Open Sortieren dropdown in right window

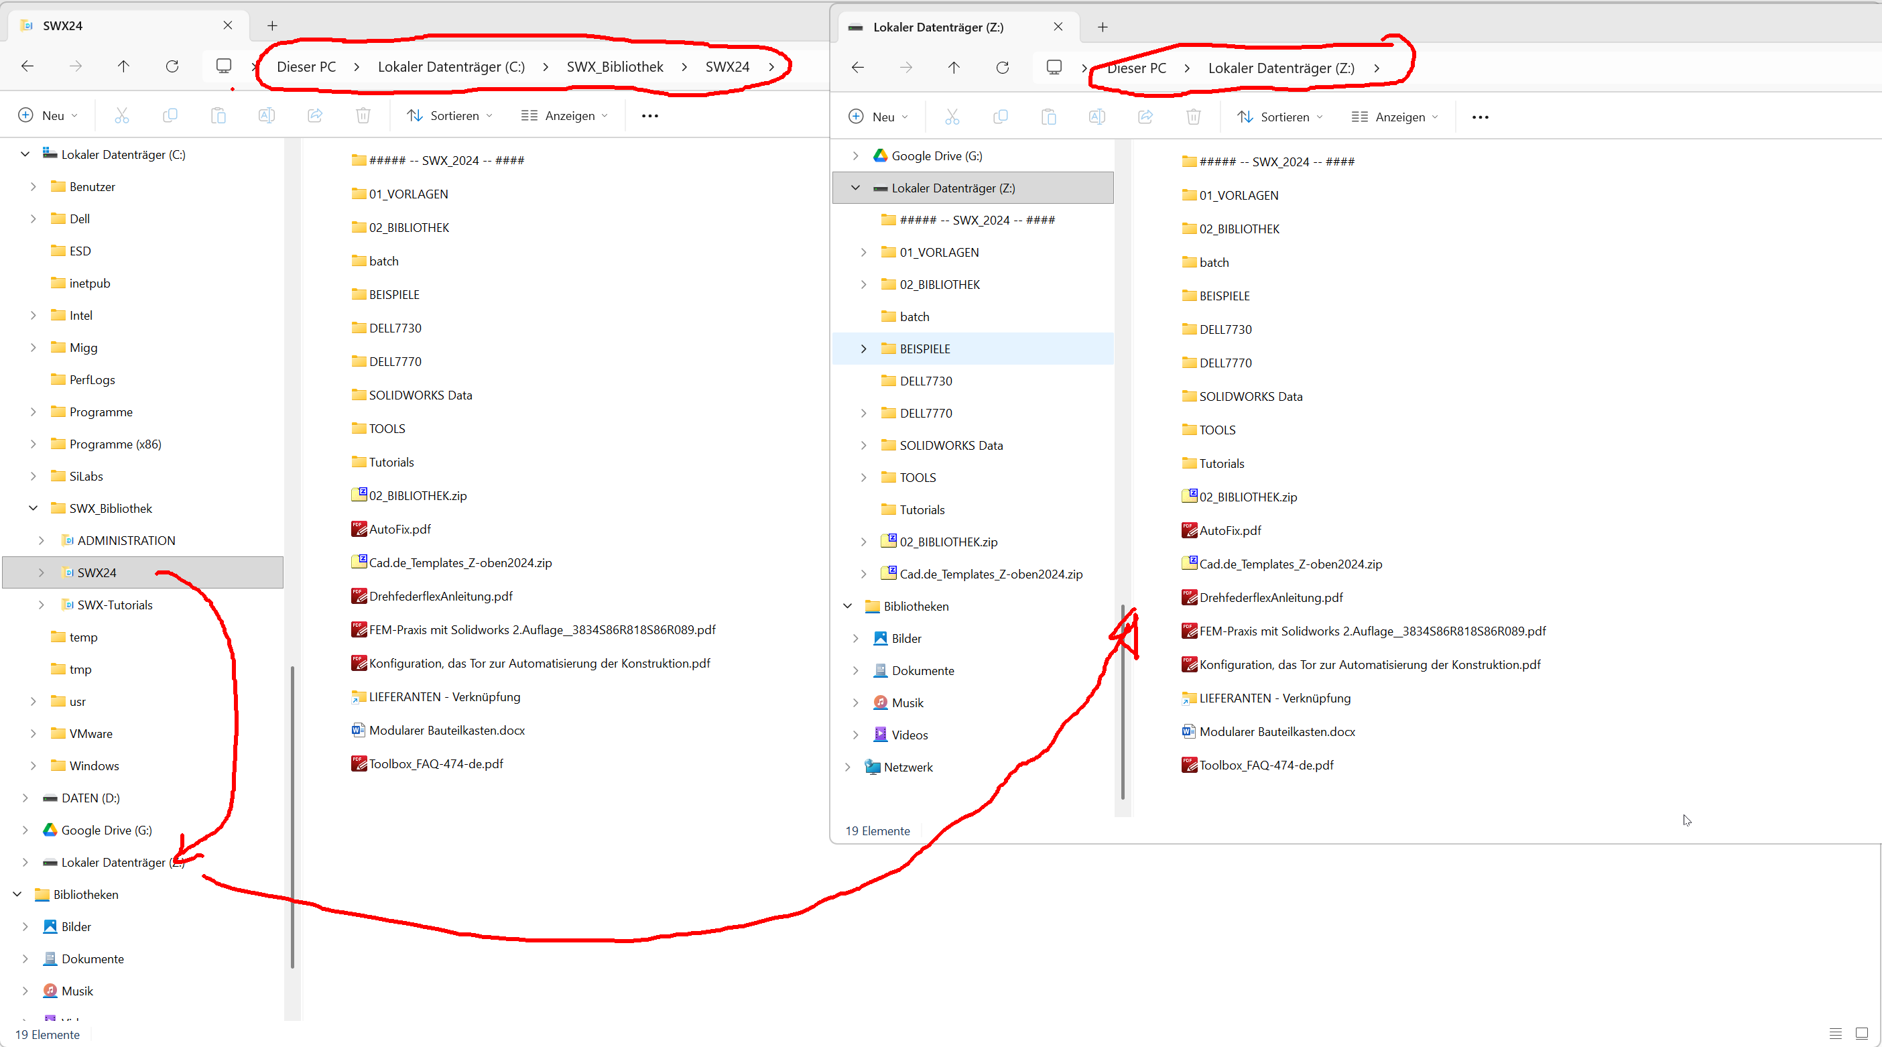(x=1280, y=117)
